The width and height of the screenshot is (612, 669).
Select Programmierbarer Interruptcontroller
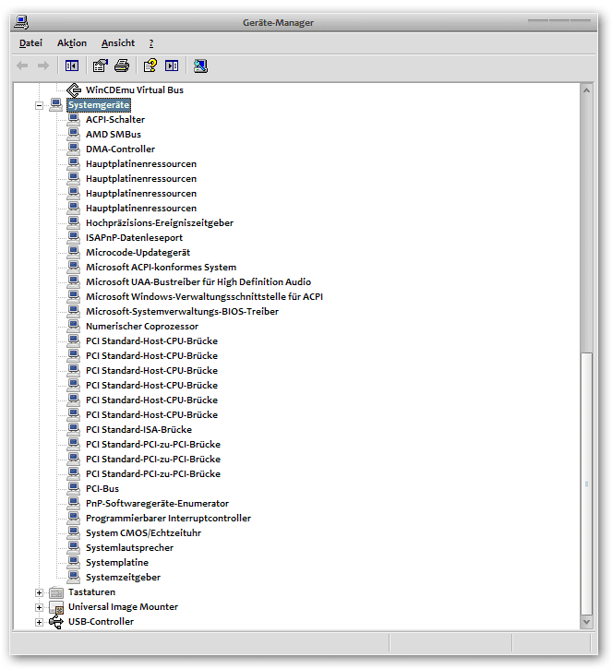point(168,518)
